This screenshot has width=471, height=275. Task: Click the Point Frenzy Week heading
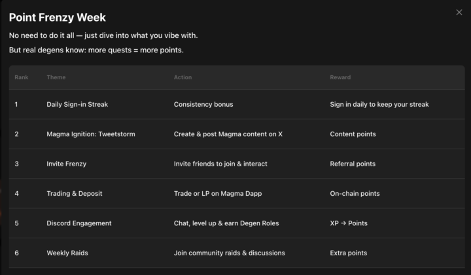click(58, 18)
